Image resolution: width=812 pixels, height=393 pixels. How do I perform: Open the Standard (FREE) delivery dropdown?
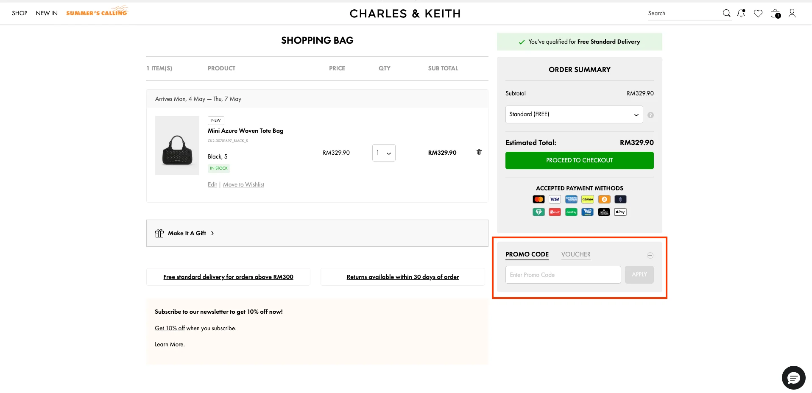pyautogui.click(x=574, y=114)
